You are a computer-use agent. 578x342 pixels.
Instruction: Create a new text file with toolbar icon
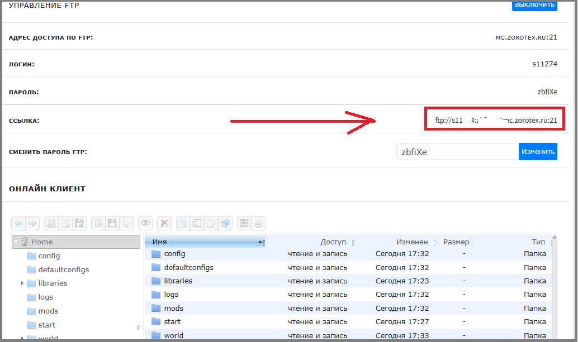[x=65, y=223]
